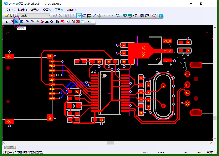
Task: Select the Plane Area Cutout tool
Action: (68, 22)
